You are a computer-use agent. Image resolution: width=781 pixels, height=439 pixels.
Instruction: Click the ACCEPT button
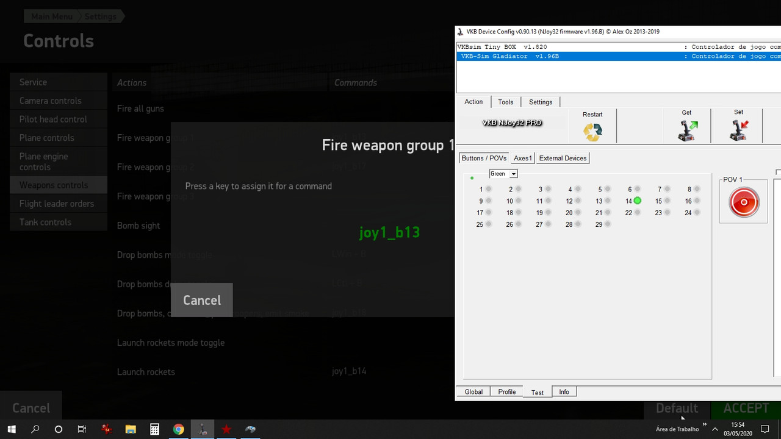click(746, 408)
